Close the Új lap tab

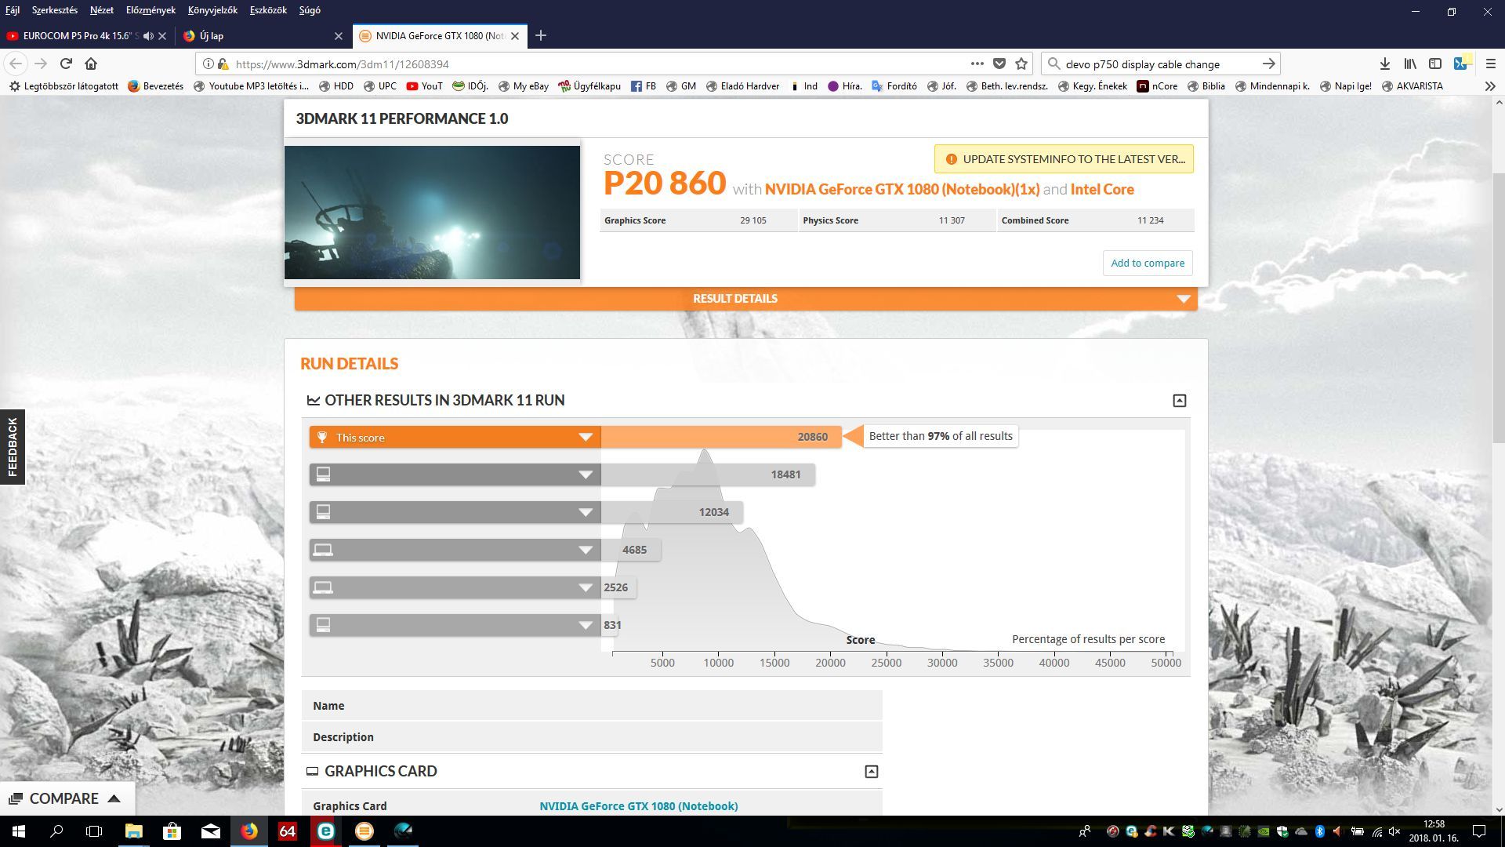click(x=339, y=36)
